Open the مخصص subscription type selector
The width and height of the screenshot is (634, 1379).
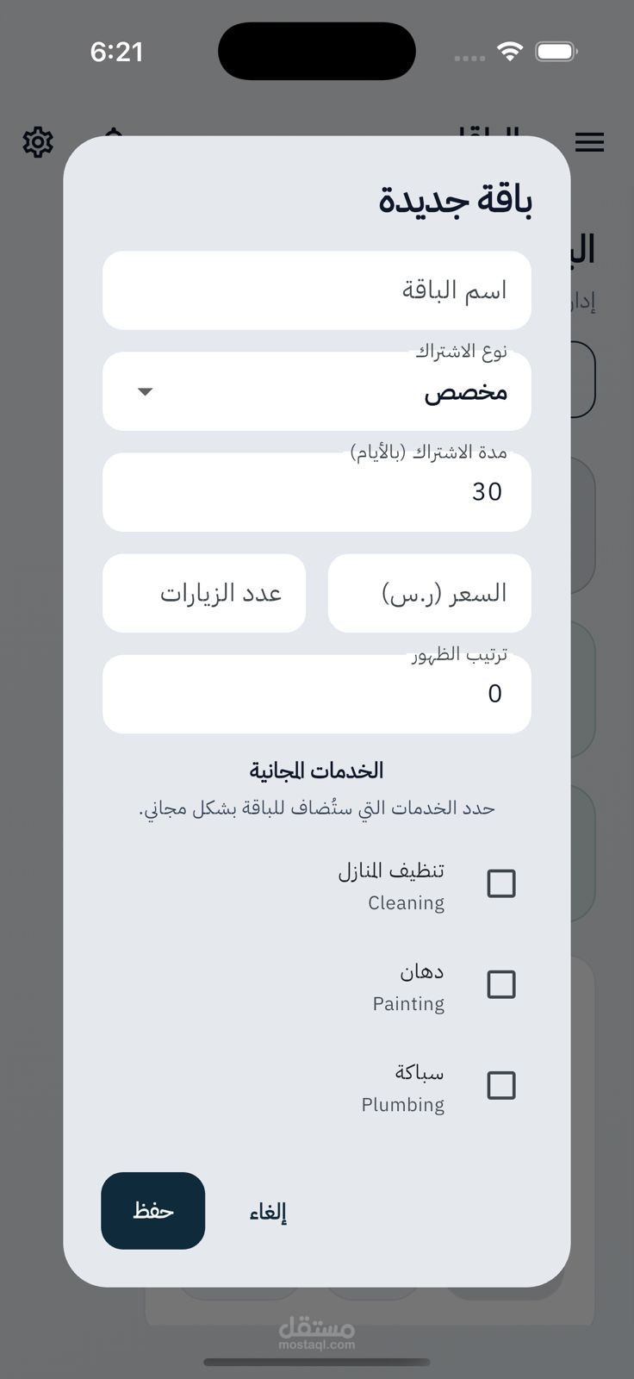(317, 391)
